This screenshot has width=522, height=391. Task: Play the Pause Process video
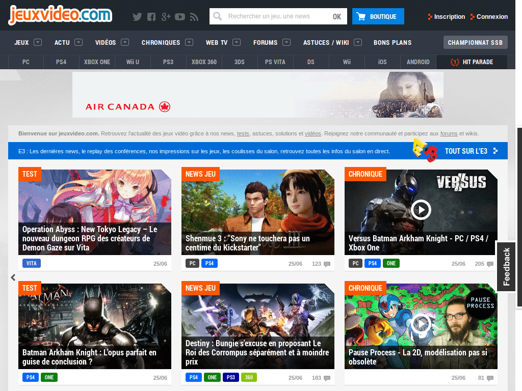click(421, 323)
